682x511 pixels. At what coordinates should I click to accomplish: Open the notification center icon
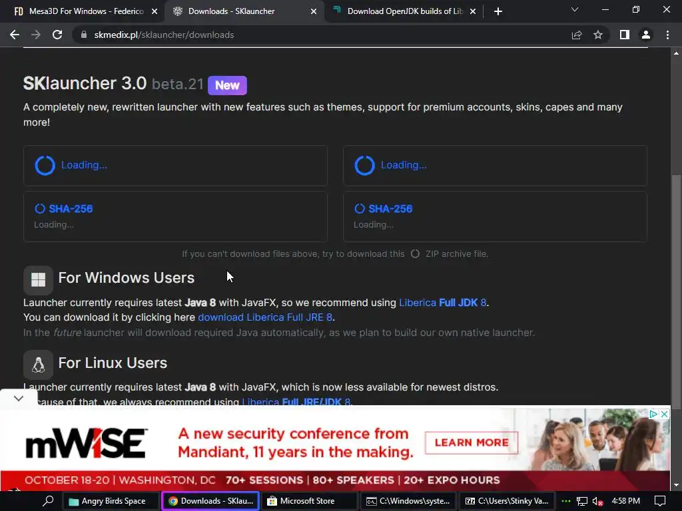tap(660, 501)
